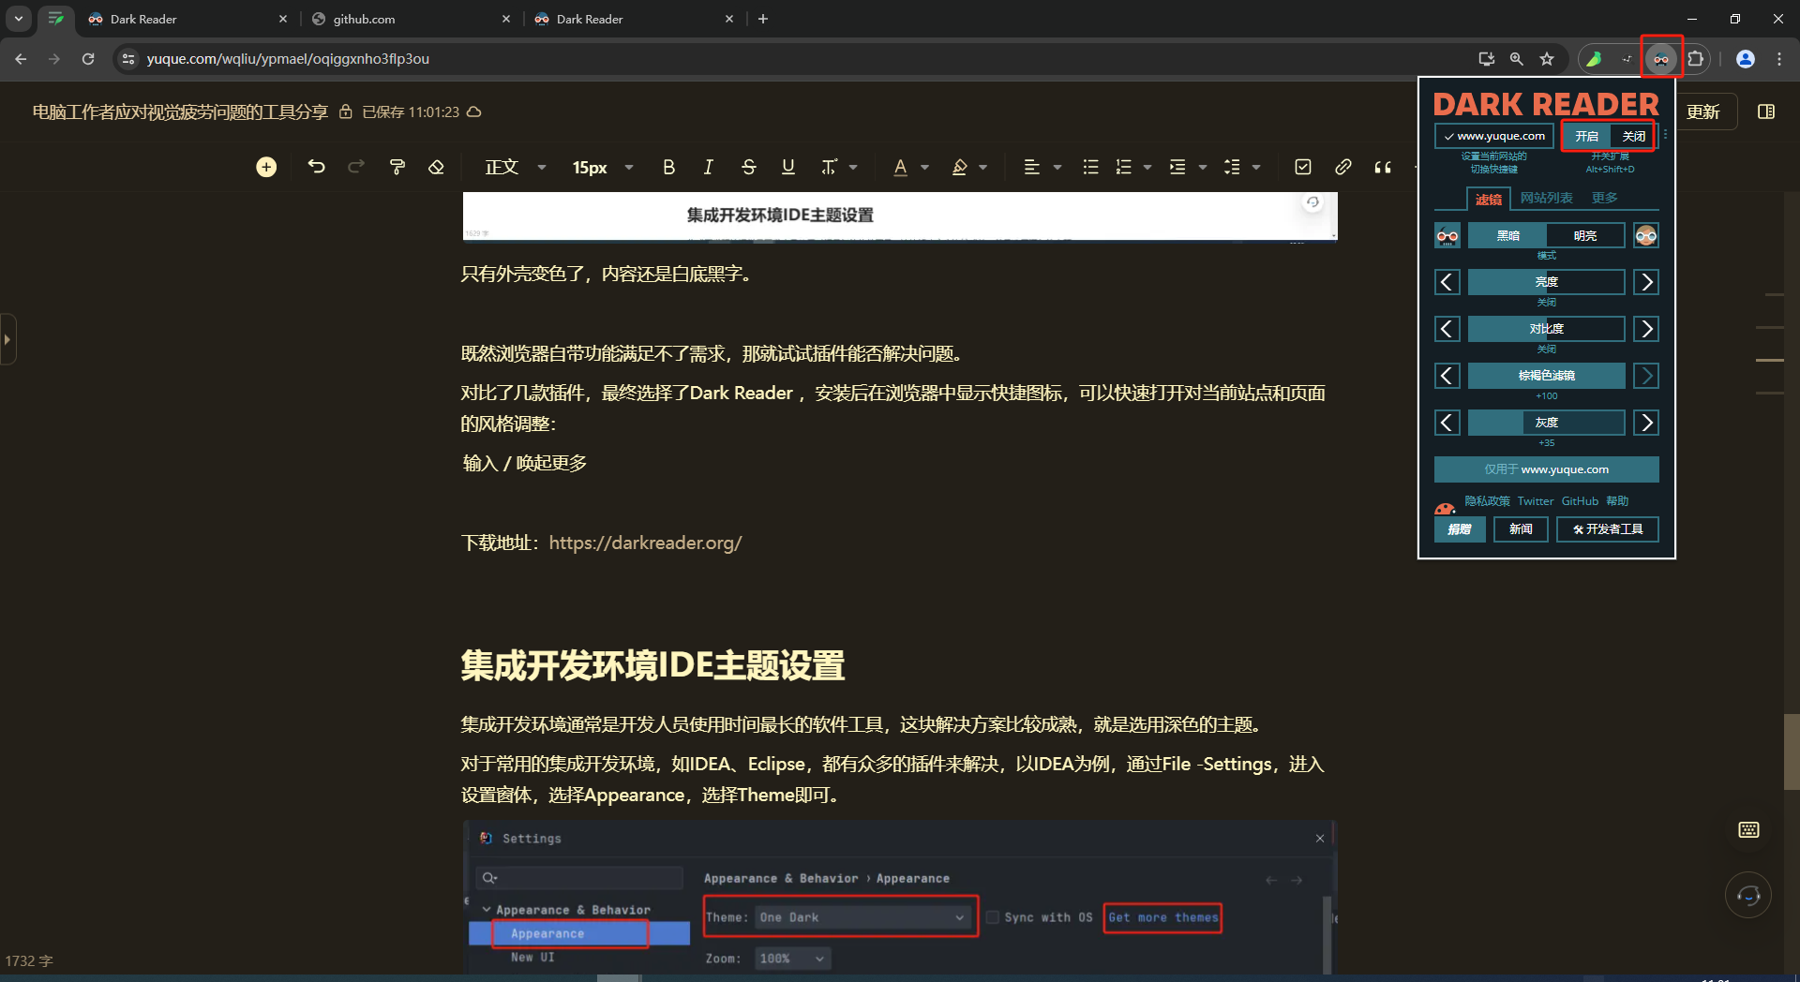The height and width of the screenshot is (982, 1800).
Task: Apply bold formatting
Action: pos(668,167)
